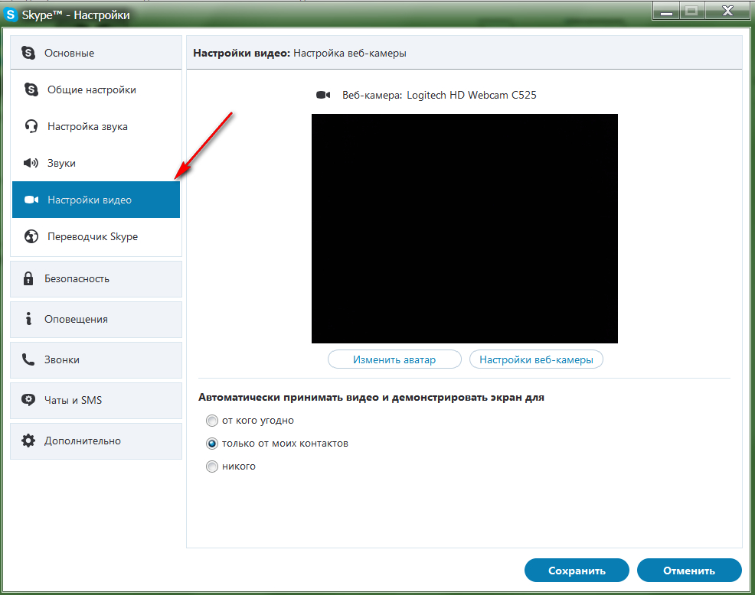Image resolution: width=755 pixels, height=595 pixels.
Task: Choose the 'никого' radio button
Action: pos(212,467)
